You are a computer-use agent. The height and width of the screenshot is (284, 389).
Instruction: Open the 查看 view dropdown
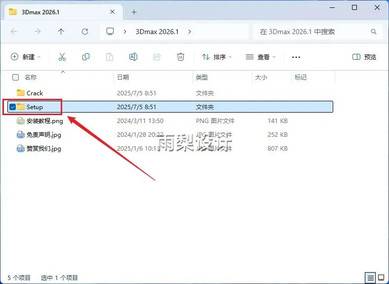tap(261, 57)
